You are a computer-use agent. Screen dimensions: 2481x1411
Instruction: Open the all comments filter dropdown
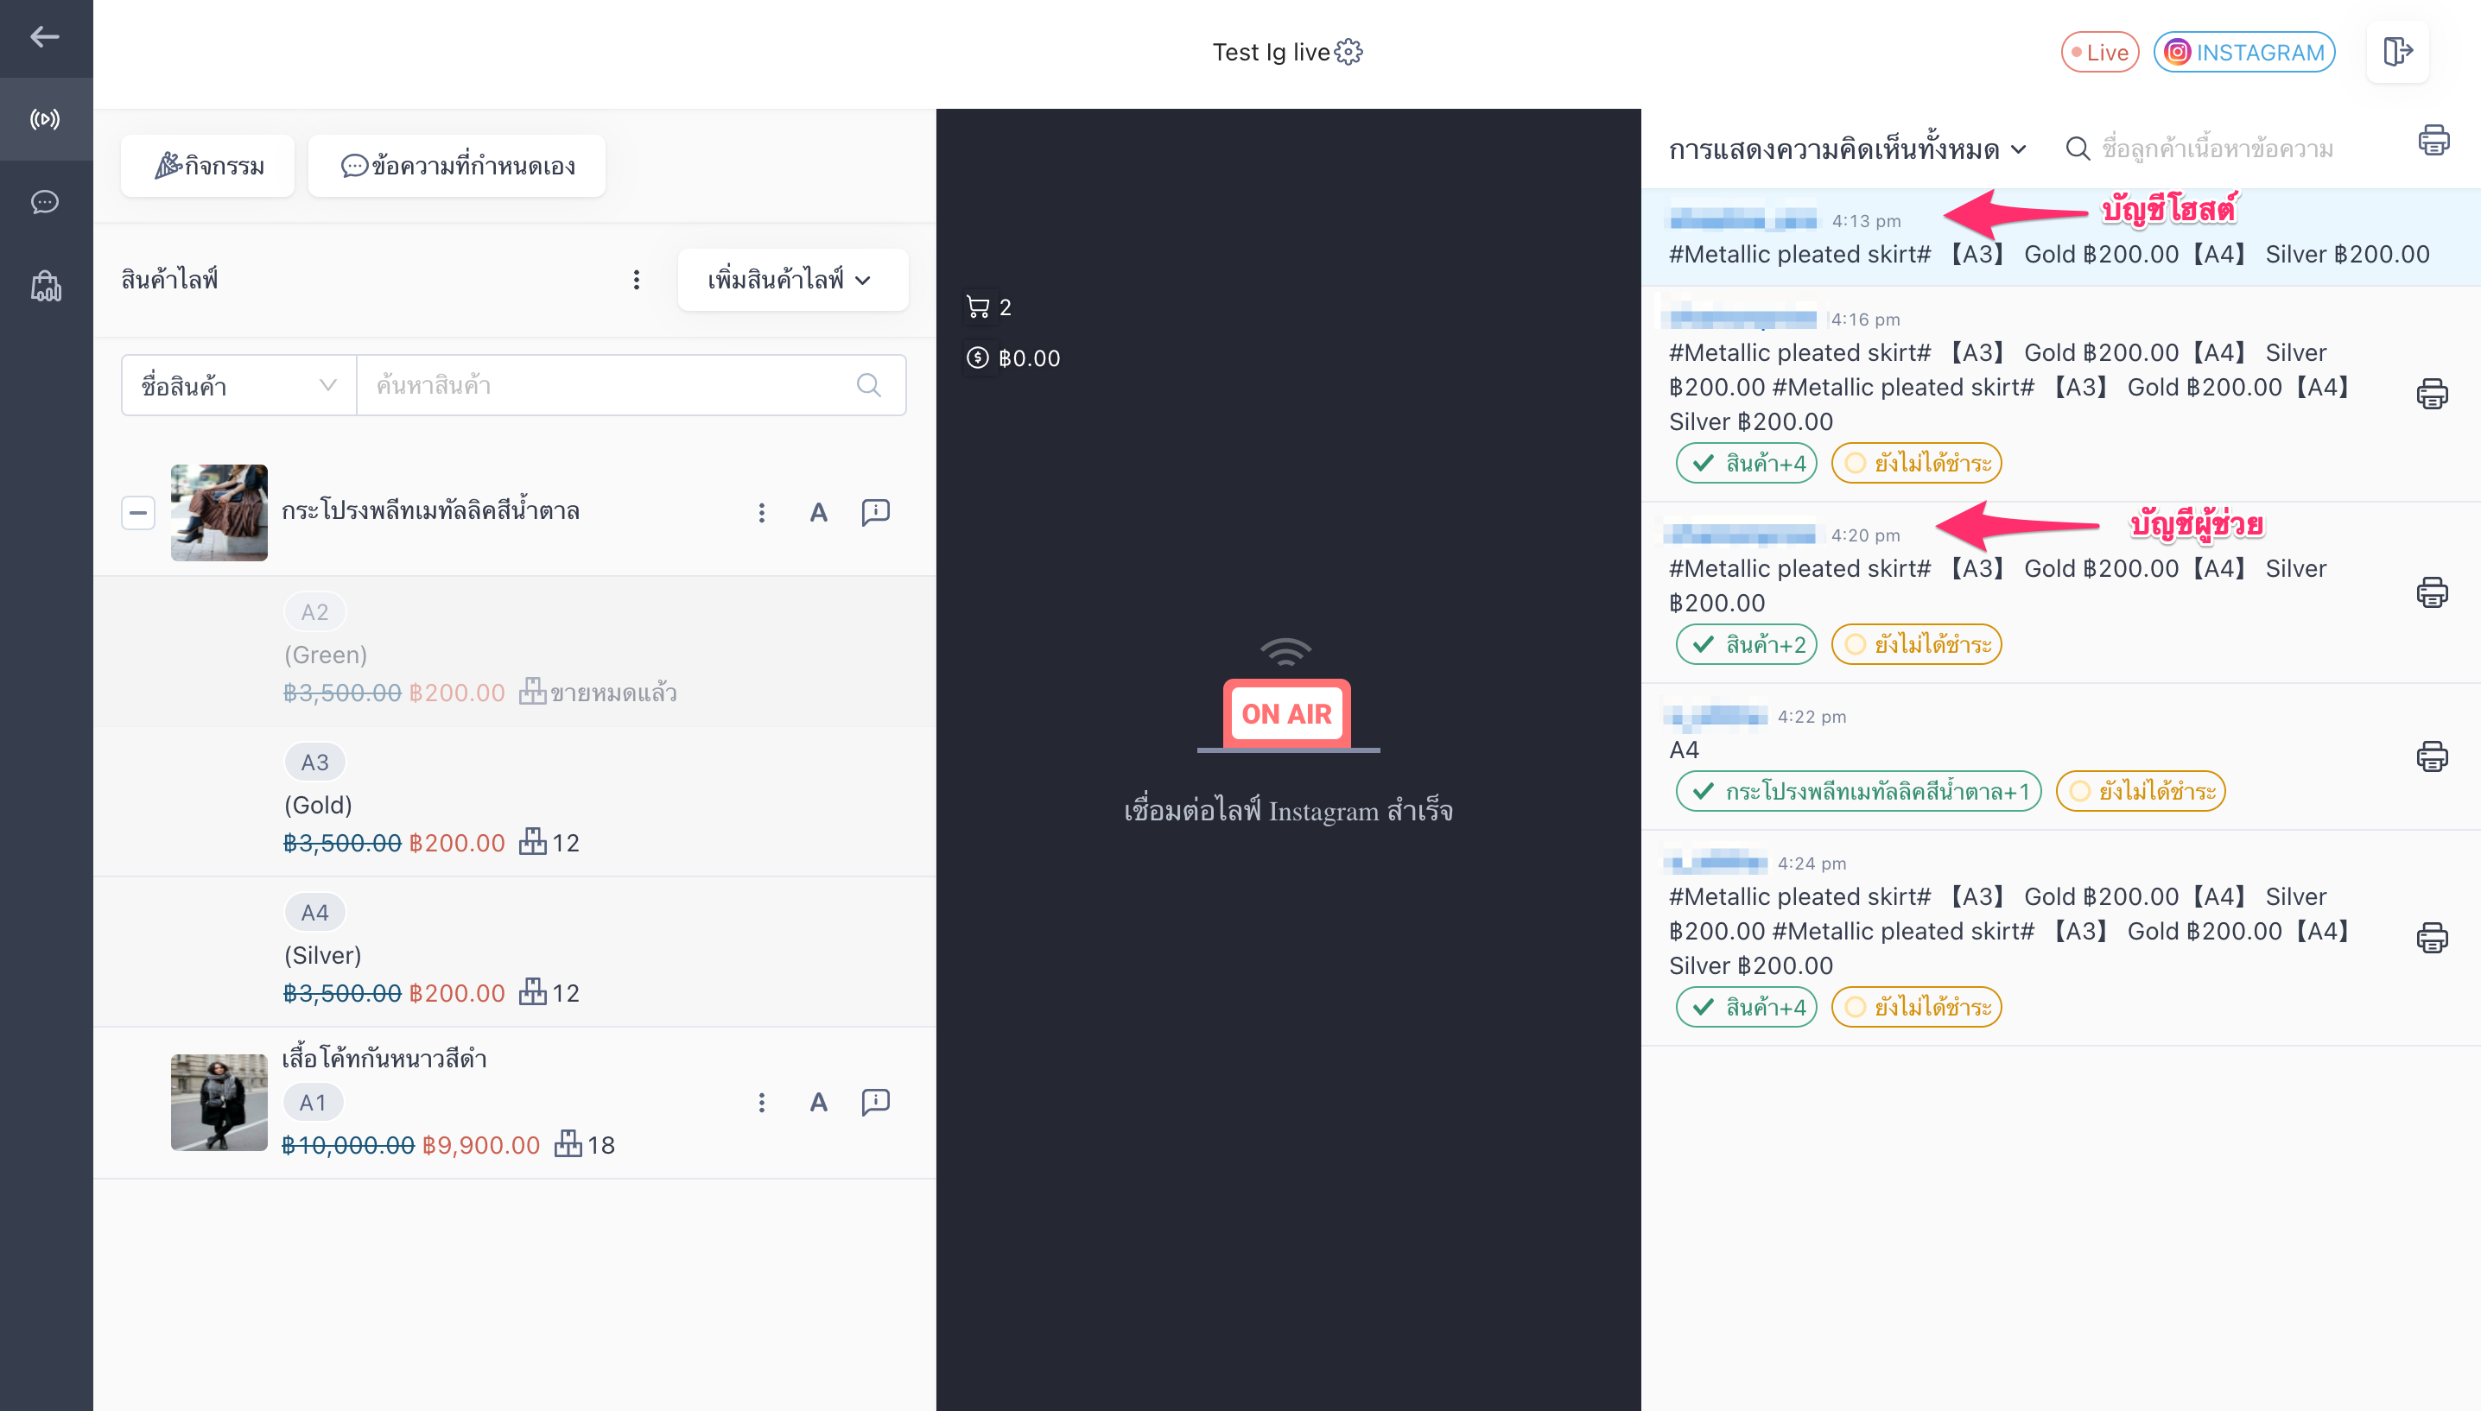(1846, 149)
